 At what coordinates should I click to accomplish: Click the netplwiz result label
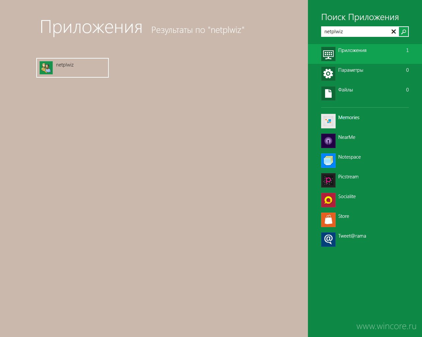pyautogui.click(x=65, y=65)
